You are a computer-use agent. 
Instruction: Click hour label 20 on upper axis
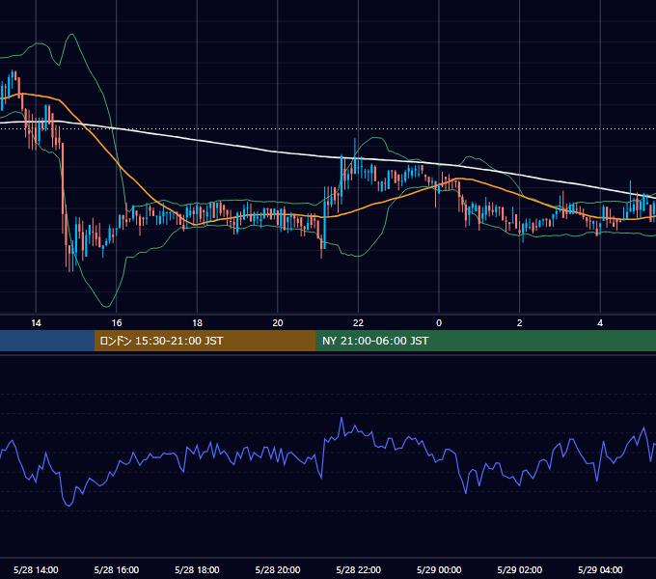click(x=278, y=322)
